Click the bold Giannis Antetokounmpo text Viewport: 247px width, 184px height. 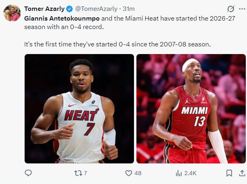[x=62, y=19]
